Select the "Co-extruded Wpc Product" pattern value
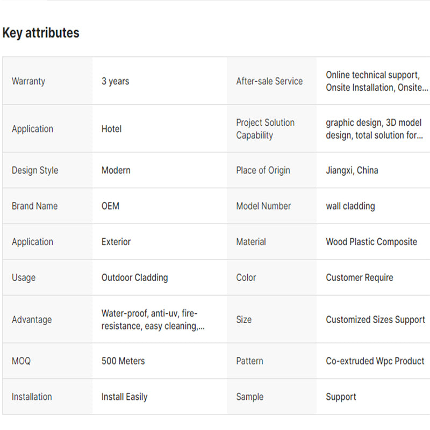 (x=375, y=361)
